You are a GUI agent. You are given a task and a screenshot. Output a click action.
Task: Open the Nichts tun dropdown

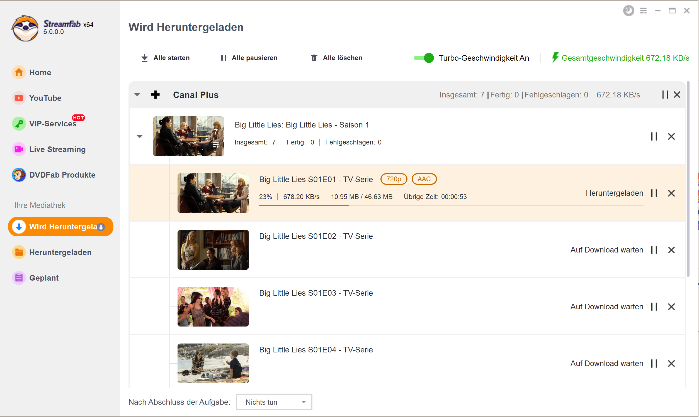[x=274, y=402]
